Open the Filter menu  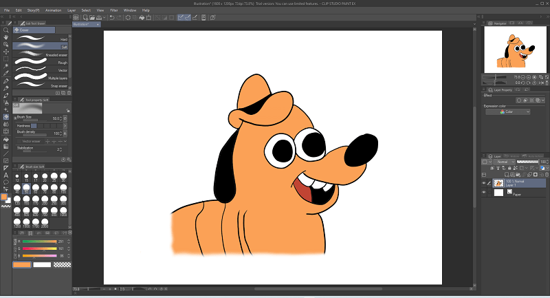point(114,10)
